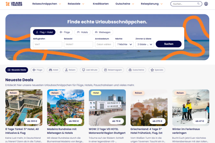215x143 pixels.
Task: Open the Türkei hotel deal image
Action: pos(24,108)
